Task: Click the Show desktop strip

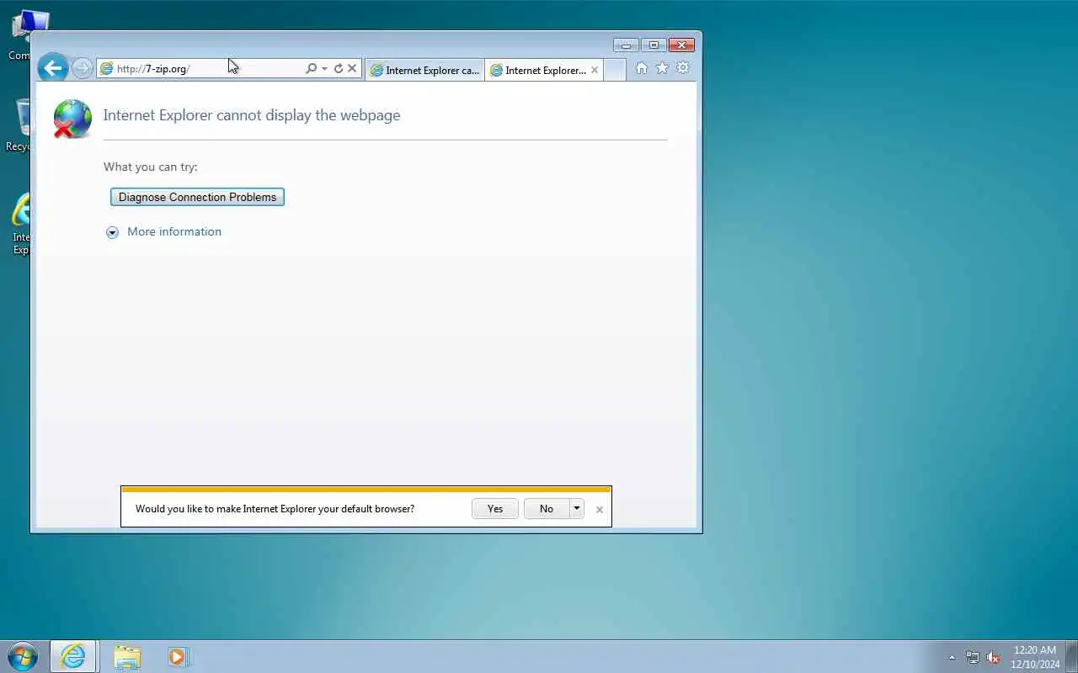Action: point(1071,656)
